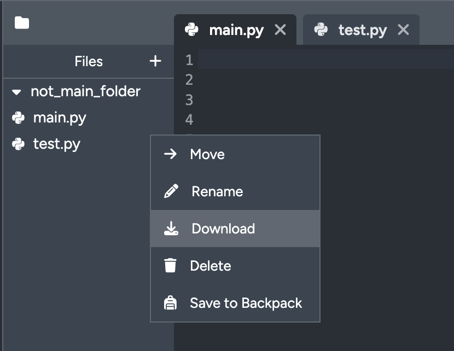
Task: Open main.py from the Files list
Action: [60, 118]
